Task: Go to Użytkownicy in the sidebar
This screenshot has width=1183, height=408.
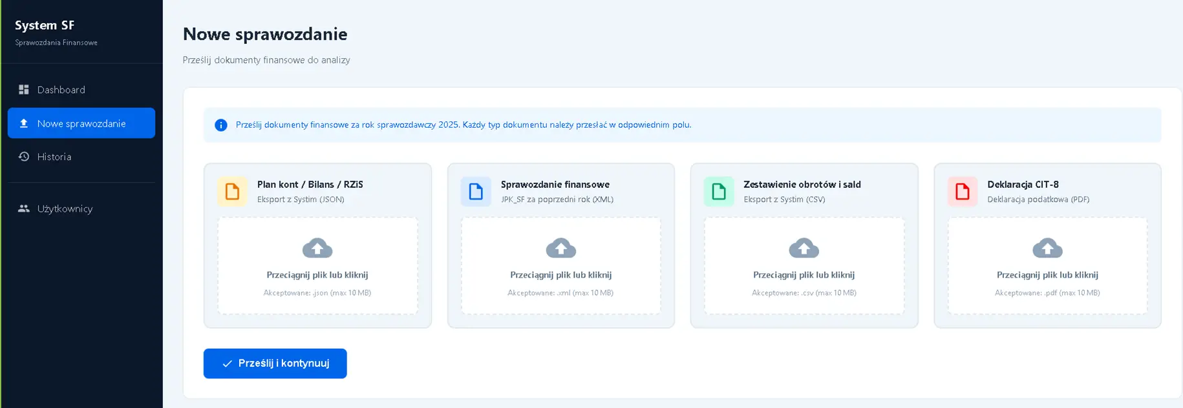Action: coord(81,209)
